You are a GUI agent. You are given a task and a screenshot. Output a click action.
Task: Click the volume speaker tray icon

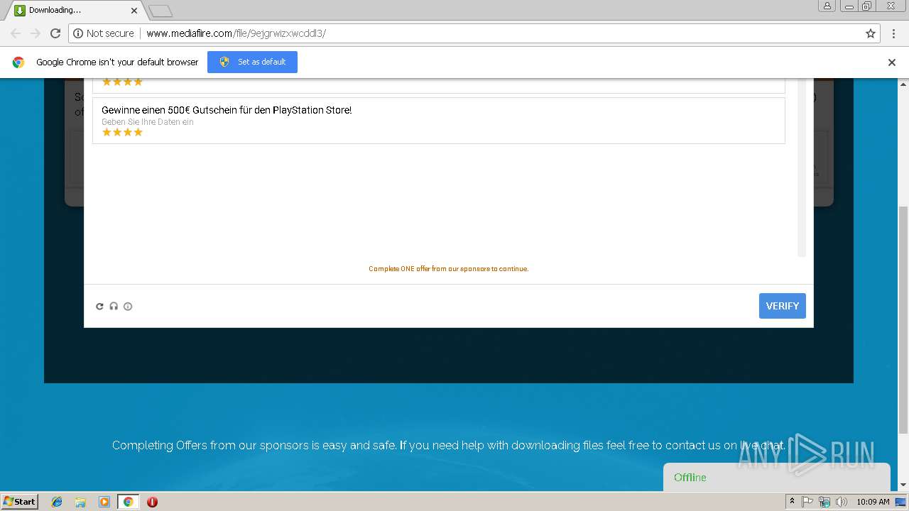[842, 502]
